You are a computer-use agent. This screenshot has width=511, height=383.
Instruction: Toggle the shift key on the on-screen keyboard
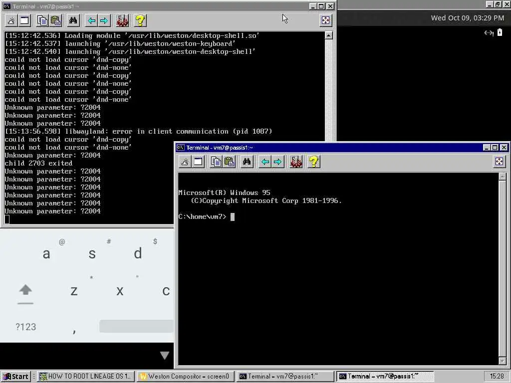(x=25, y=293)
